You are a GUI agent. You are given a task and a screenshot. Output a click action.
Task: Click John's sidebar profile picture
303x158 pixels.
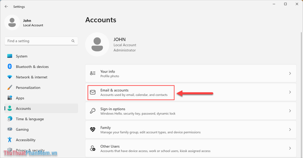[x=12, y=22]
